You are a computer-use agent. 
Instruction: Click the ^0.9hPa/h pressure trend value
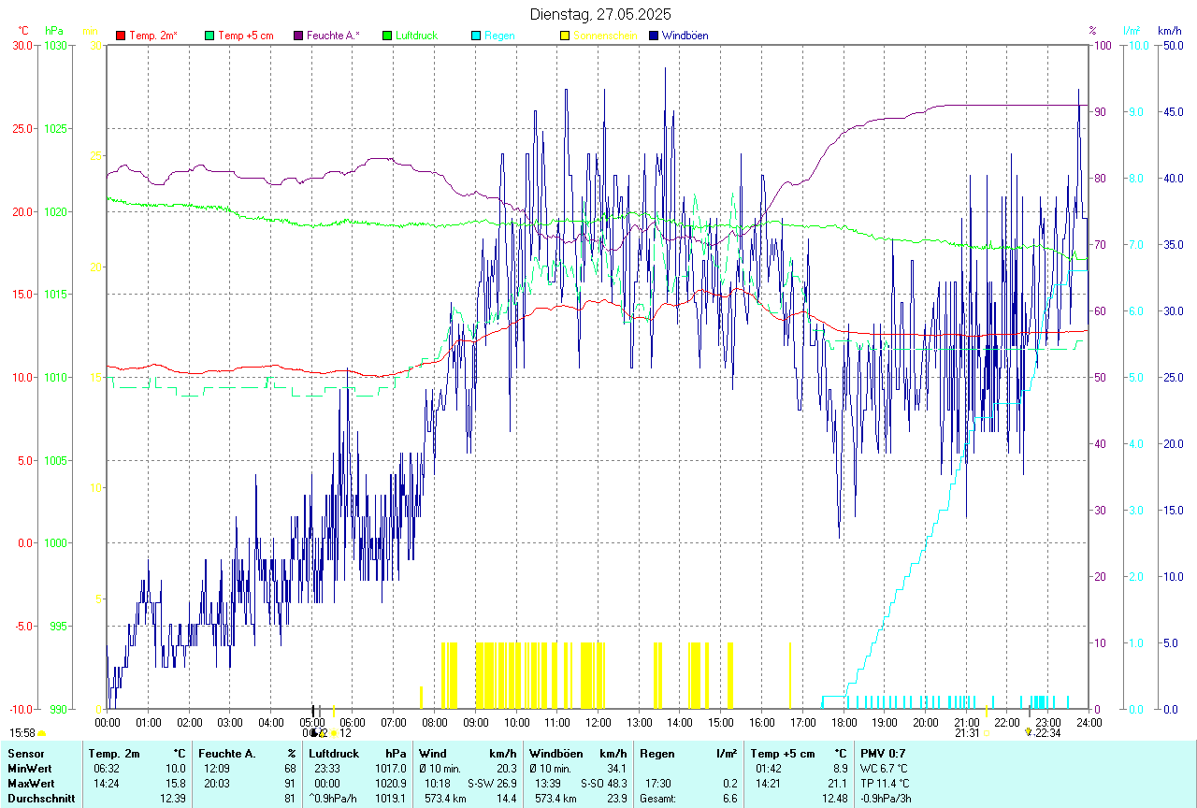333,798
